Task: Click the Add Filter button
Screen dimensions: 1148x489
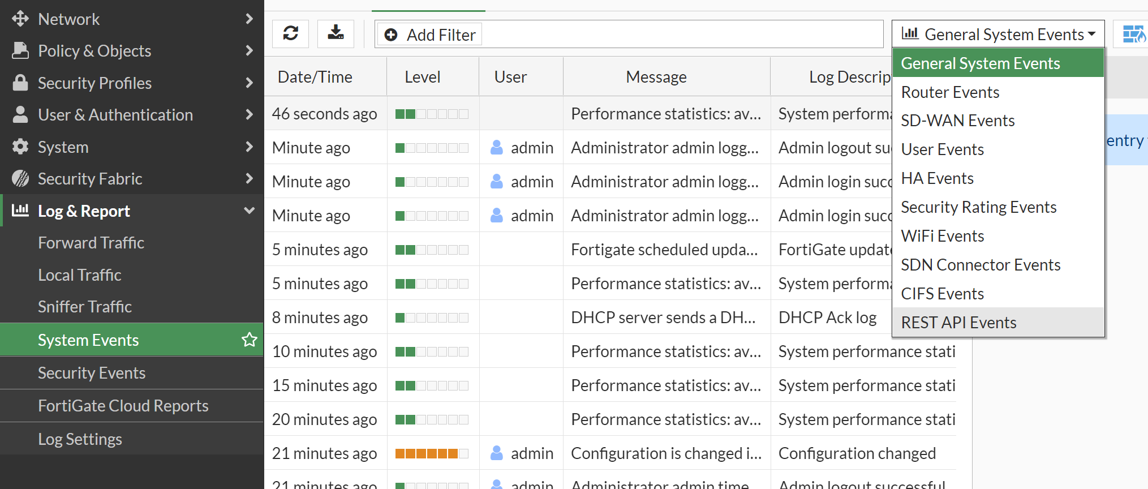Action: coord(429,35)
